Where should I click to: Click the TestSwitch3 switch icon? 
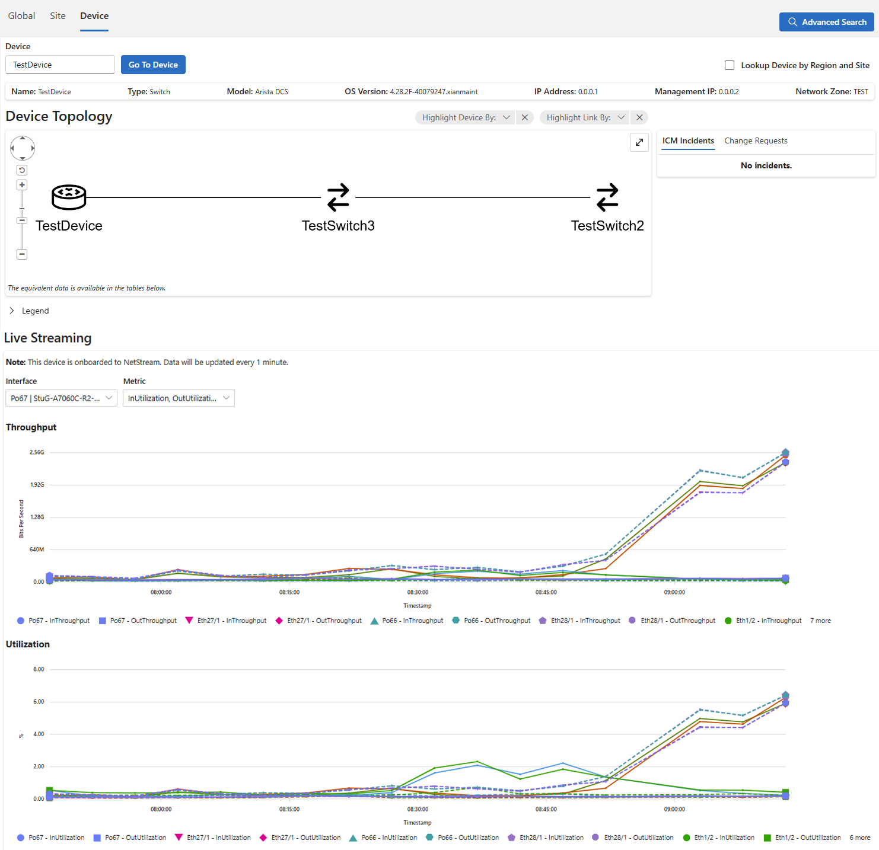[337, 196]
